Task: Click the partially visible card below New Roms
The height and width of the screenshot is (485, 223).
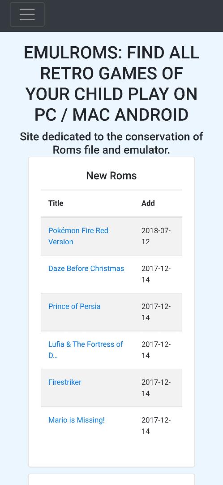Action: pyautogui.click(x=111, y=480)
